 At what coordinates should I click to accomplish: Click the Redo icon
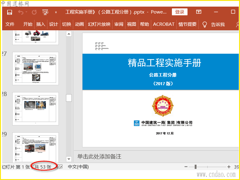[34, 12]
